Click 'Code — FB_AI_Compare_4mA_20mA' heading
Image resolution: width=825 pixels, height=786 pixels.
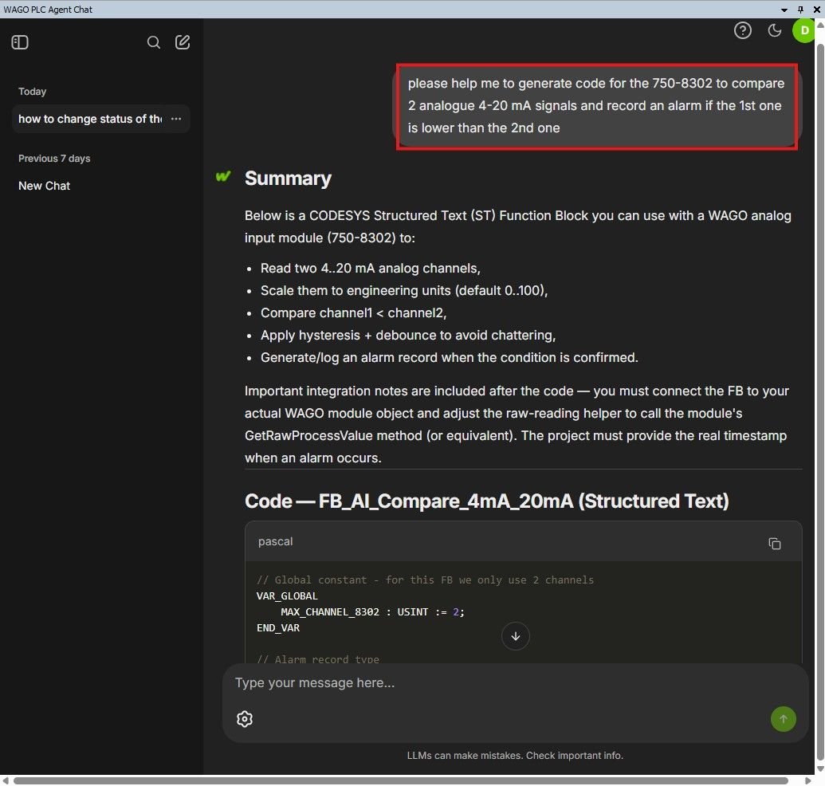coord(487,501)
